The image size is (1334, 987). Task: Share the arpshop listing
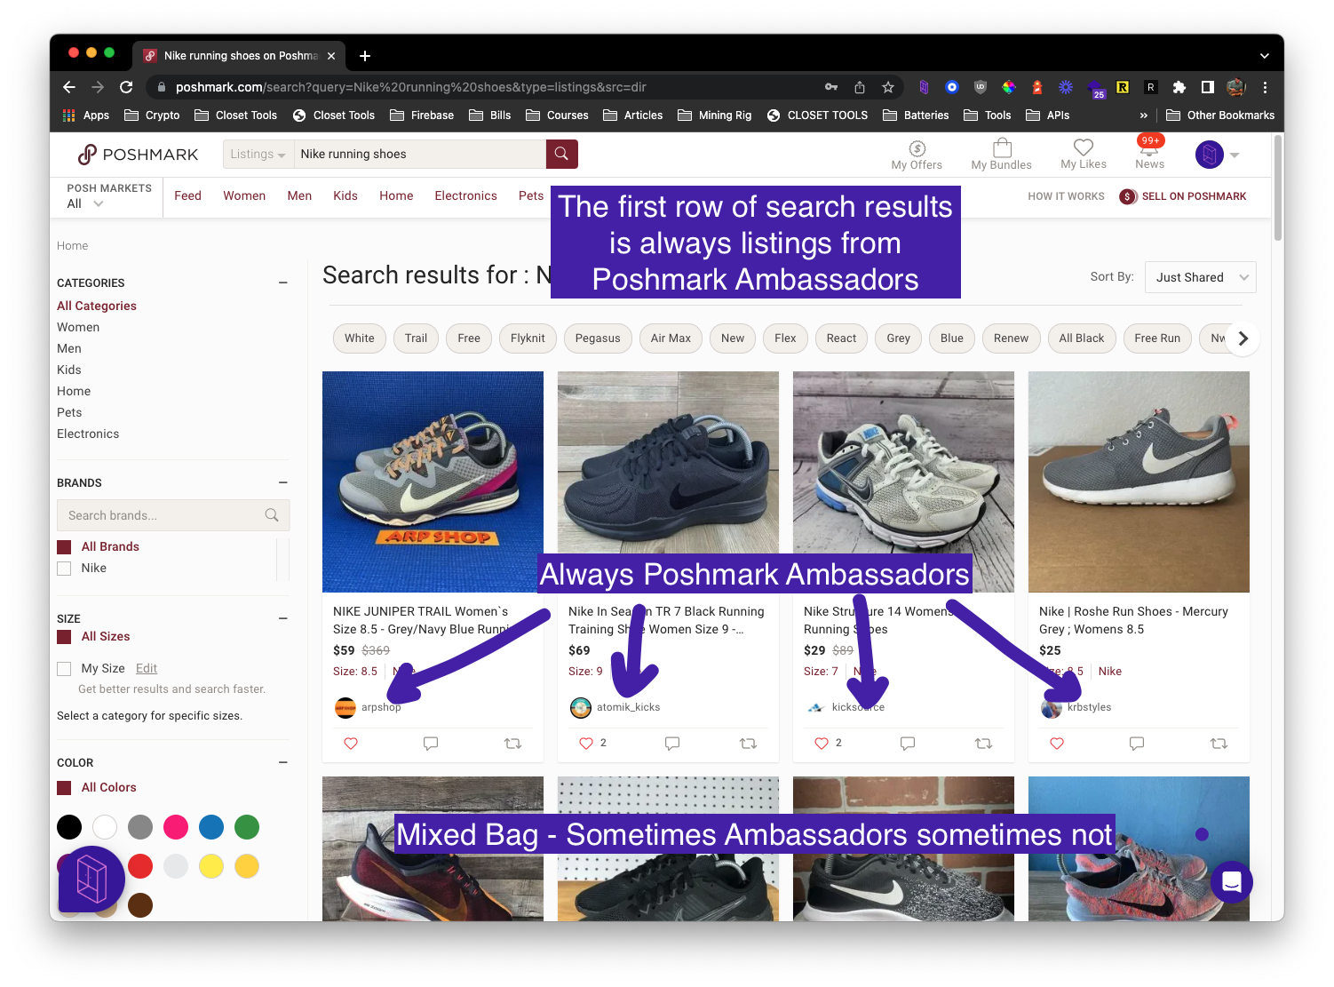[512, 744]
